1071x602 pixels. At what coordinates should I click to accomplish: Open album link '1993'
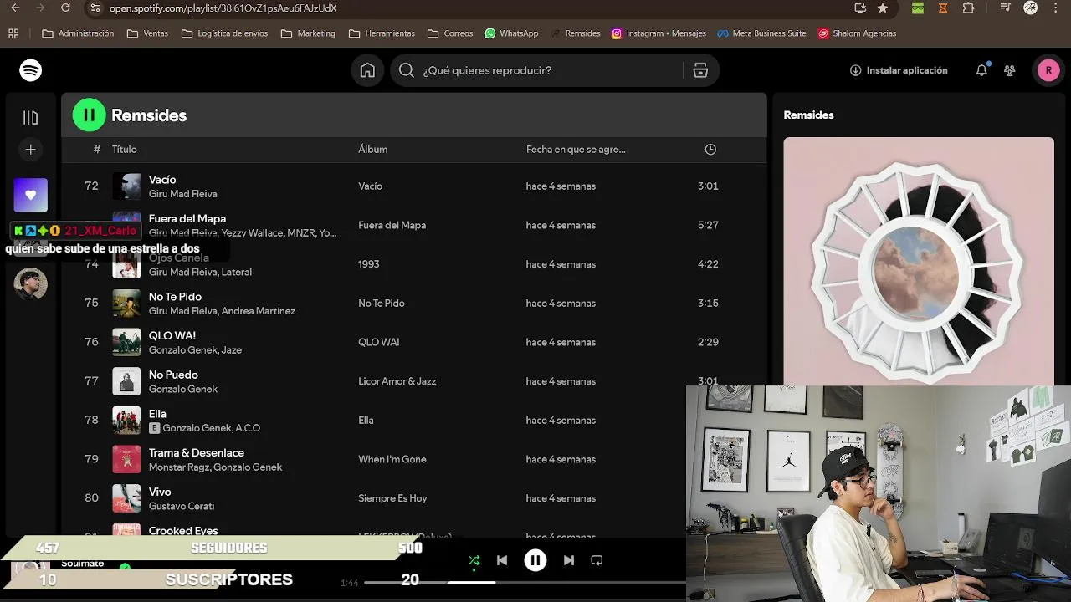pyautogui.click(x=368, y=264)
